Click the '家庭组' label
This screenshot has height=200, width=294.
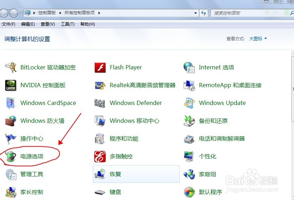point(208,174)
